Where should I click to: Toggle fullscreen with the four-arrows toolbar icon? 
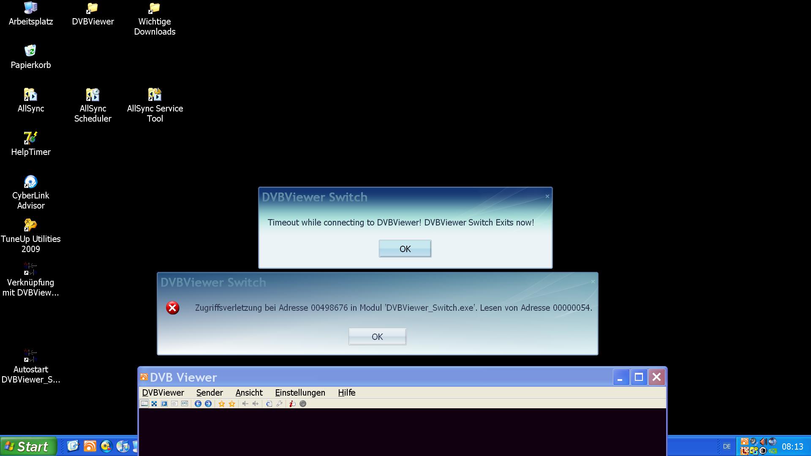pos(154,404)
